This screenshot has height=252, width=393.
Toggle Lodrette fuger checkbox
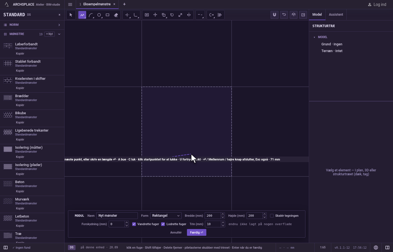tap(163, 224)
